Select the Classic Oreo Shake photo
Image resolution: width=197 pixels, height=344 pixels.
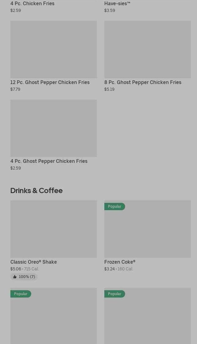(x=54, y=229)
